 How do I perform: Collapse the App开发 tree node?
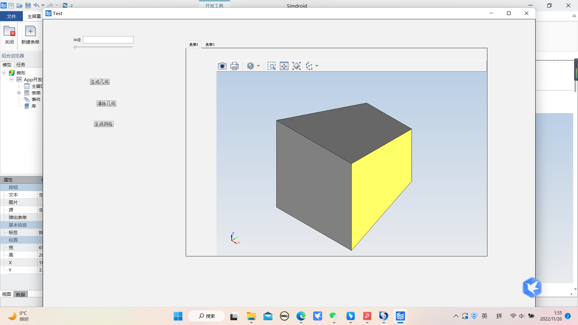tap(11, 79)
